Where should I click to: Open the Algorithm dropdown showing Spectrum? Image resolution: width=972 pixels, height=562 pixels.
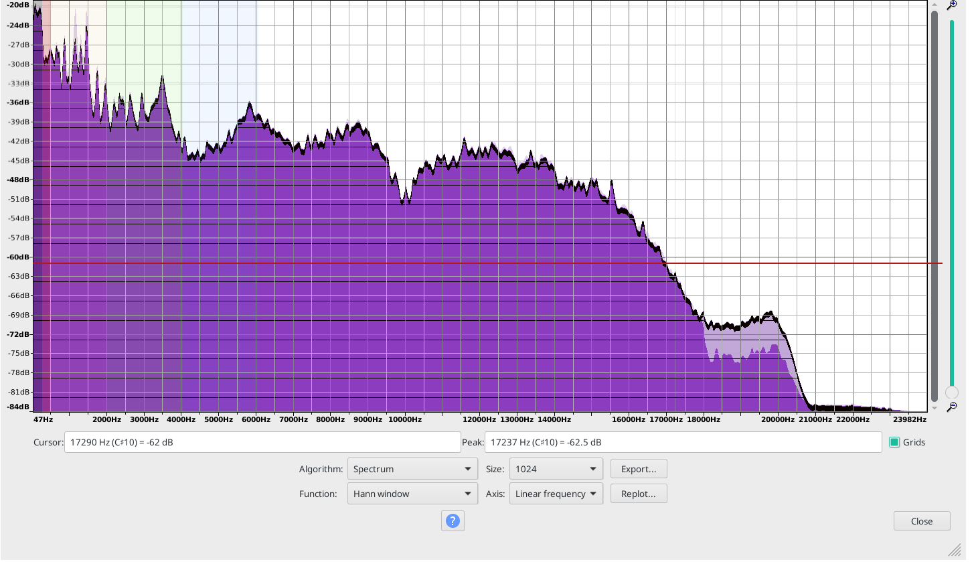412,469
